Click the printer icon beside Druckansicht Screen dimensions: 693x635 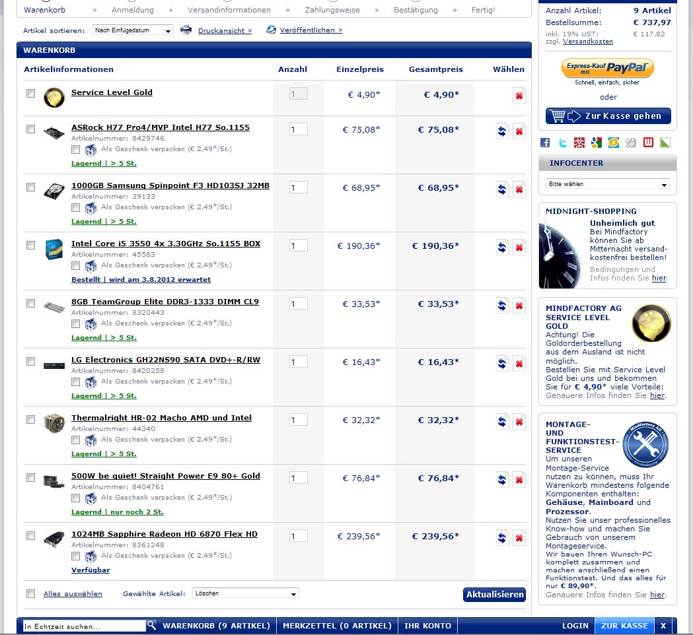[186, 30]
